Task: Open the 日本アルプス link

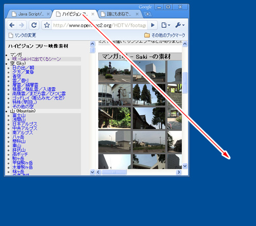Action: coord(25,124)
